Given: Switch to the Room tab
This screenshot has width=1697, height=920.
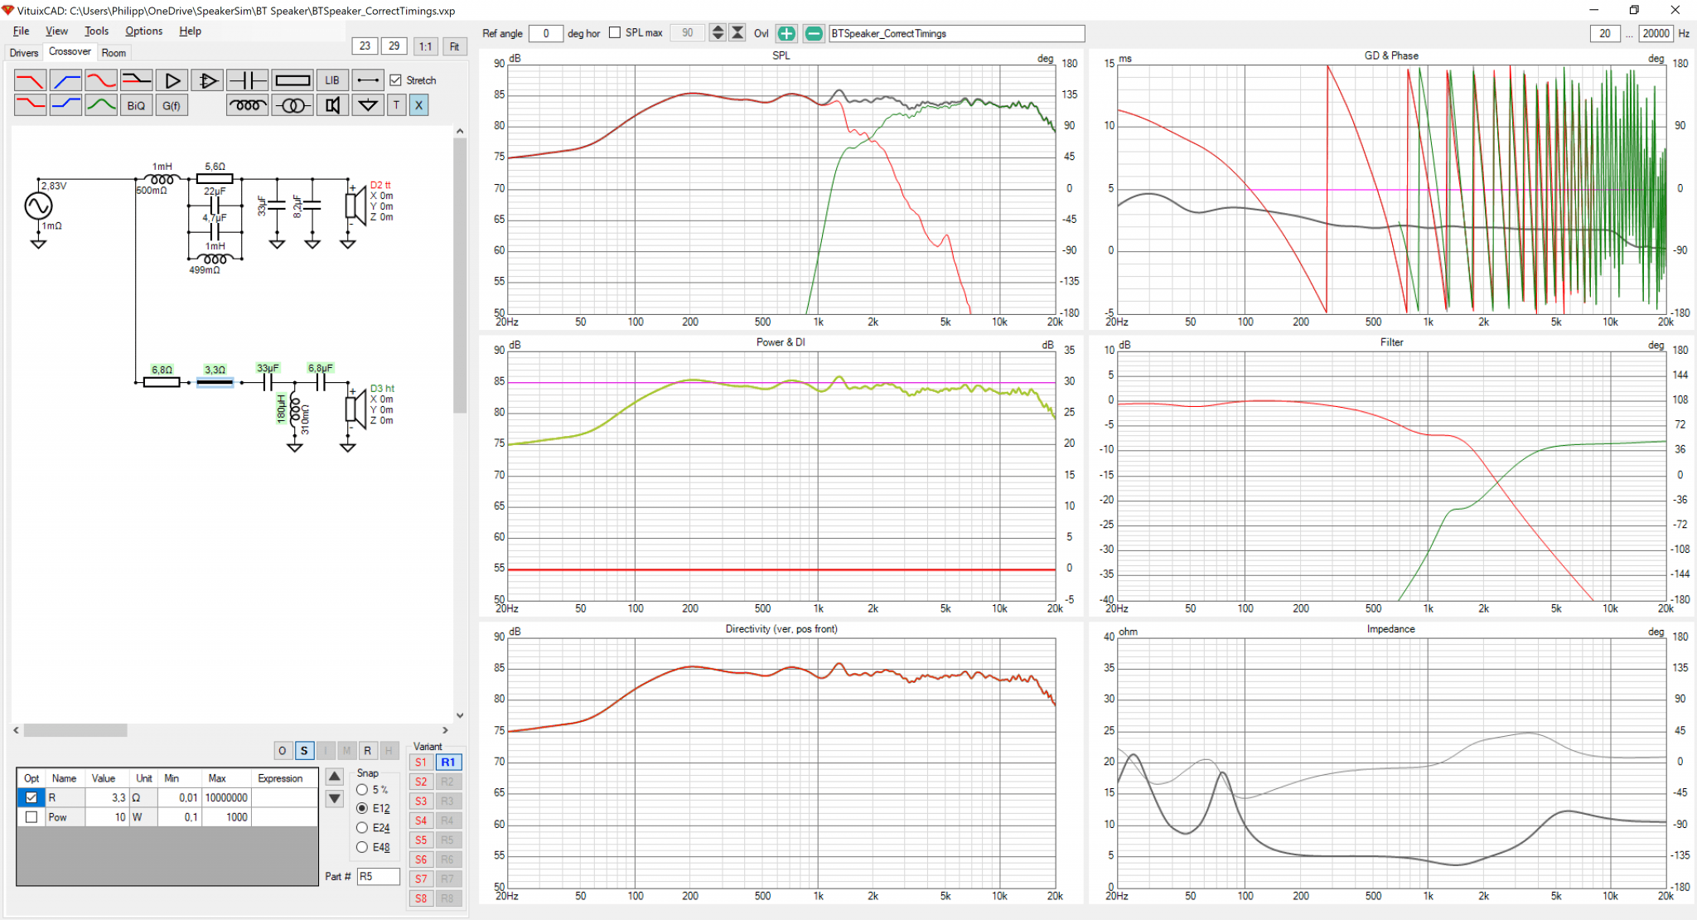Looking at the screenshot, I should click(x=114, y=53).
